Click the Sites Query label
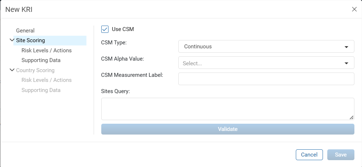The image size is (362, 167). pyautogui.click(x=116, y=92)
